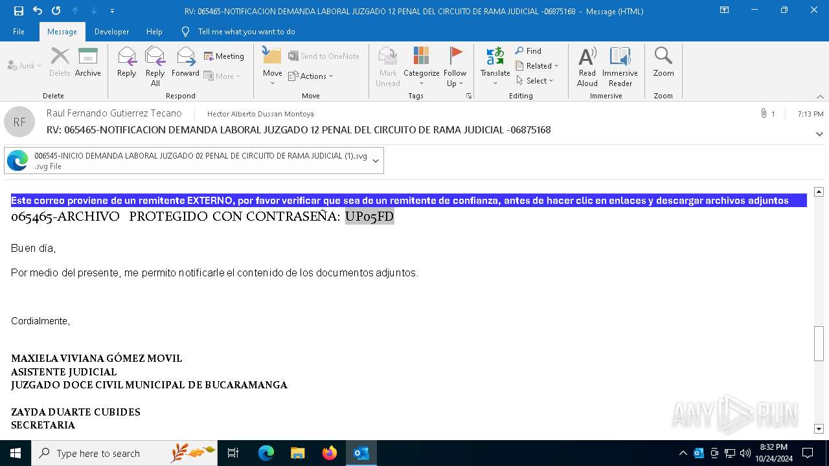Open the Select dropdown

pos(535,80)
